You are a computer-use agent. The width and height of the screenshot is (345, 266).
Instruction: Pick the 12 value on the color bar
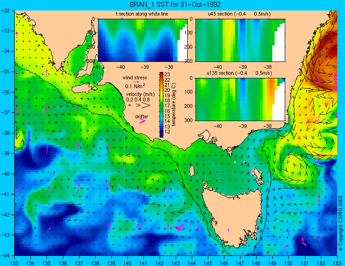click(167, 132)
